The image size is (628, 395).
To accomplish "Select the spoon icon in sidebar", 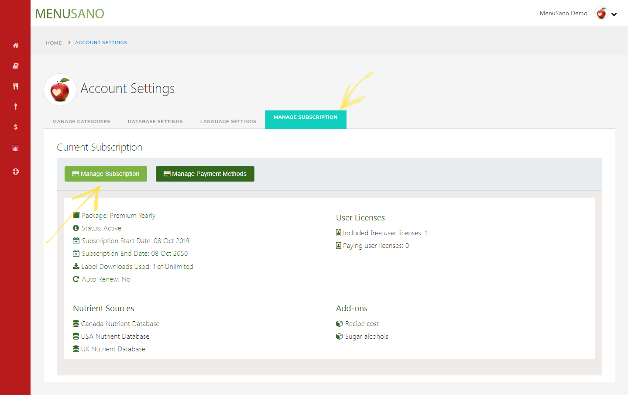I will pyautogui.click(x=16, y=106).
